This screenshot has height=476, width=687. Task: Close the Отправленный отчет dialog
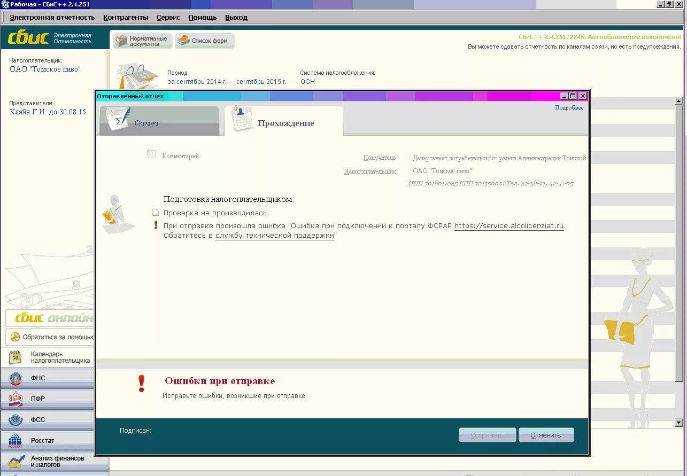point(583,96)
